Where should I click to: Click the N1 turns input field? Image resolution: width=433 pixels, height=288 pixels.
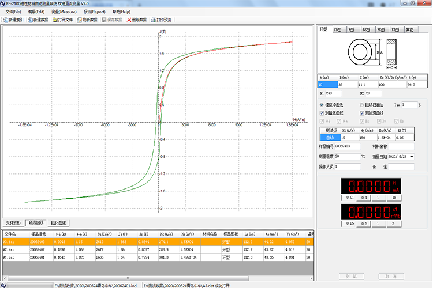(x=333, y=93)
